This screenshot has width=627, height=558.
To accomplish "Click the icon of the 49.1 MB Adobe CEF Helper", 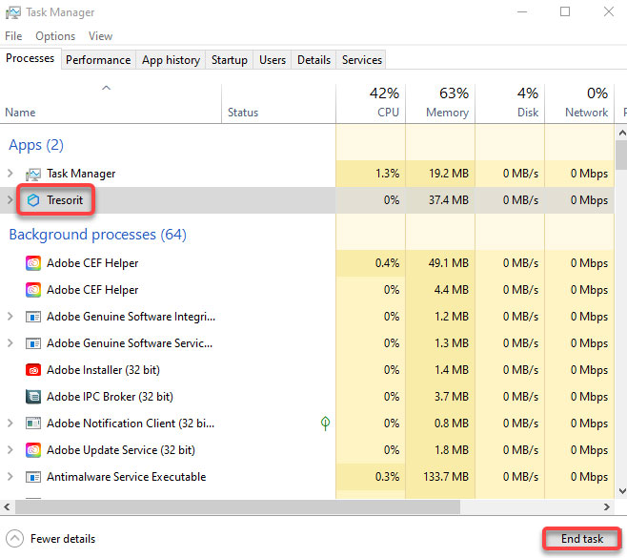I will [33, 263].
